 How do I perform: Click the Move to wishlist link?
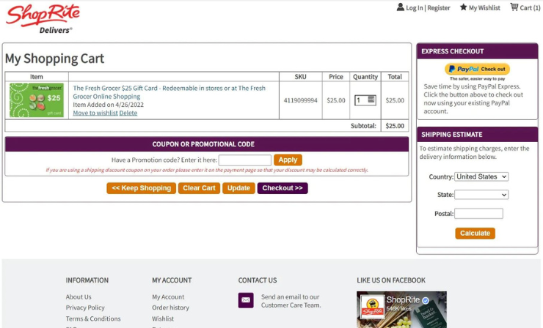pos(95,113)
